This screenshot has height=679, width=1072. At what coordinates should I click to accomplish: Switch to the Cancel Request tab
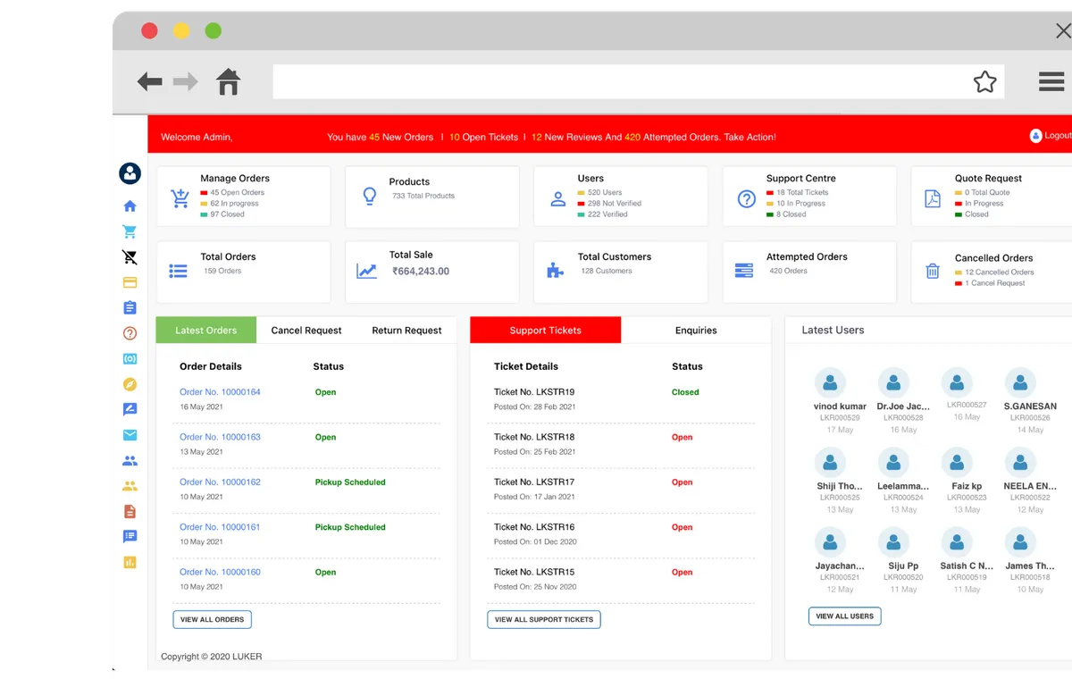click(306, 331)
